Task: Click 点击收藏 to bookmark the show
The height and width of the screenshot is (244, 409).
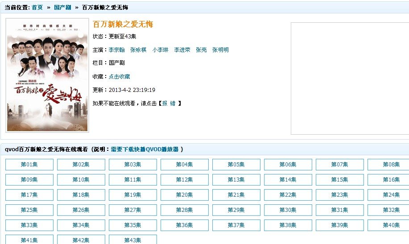Action: point(119,76)
